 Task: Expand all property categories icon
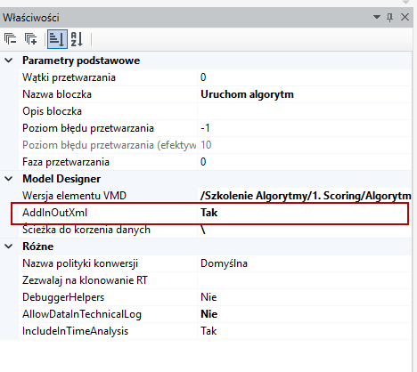click(x=30, y=39)
